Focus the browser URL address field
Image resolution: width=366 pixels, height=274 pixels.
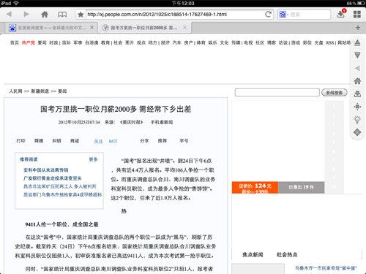[x=174, y=15]
